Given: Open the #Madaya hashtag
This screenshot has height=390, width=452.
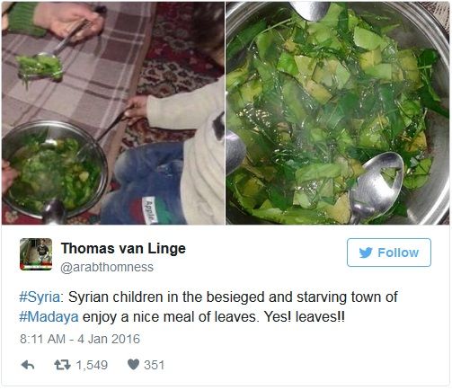Looking at the screenshot, I should tap(49, 316).
